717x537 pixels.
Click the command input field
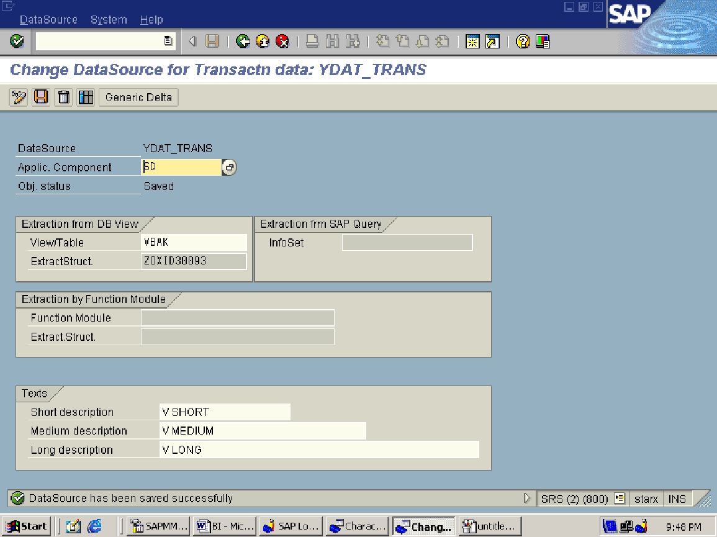pyautogui.click(x=100, y=41)
